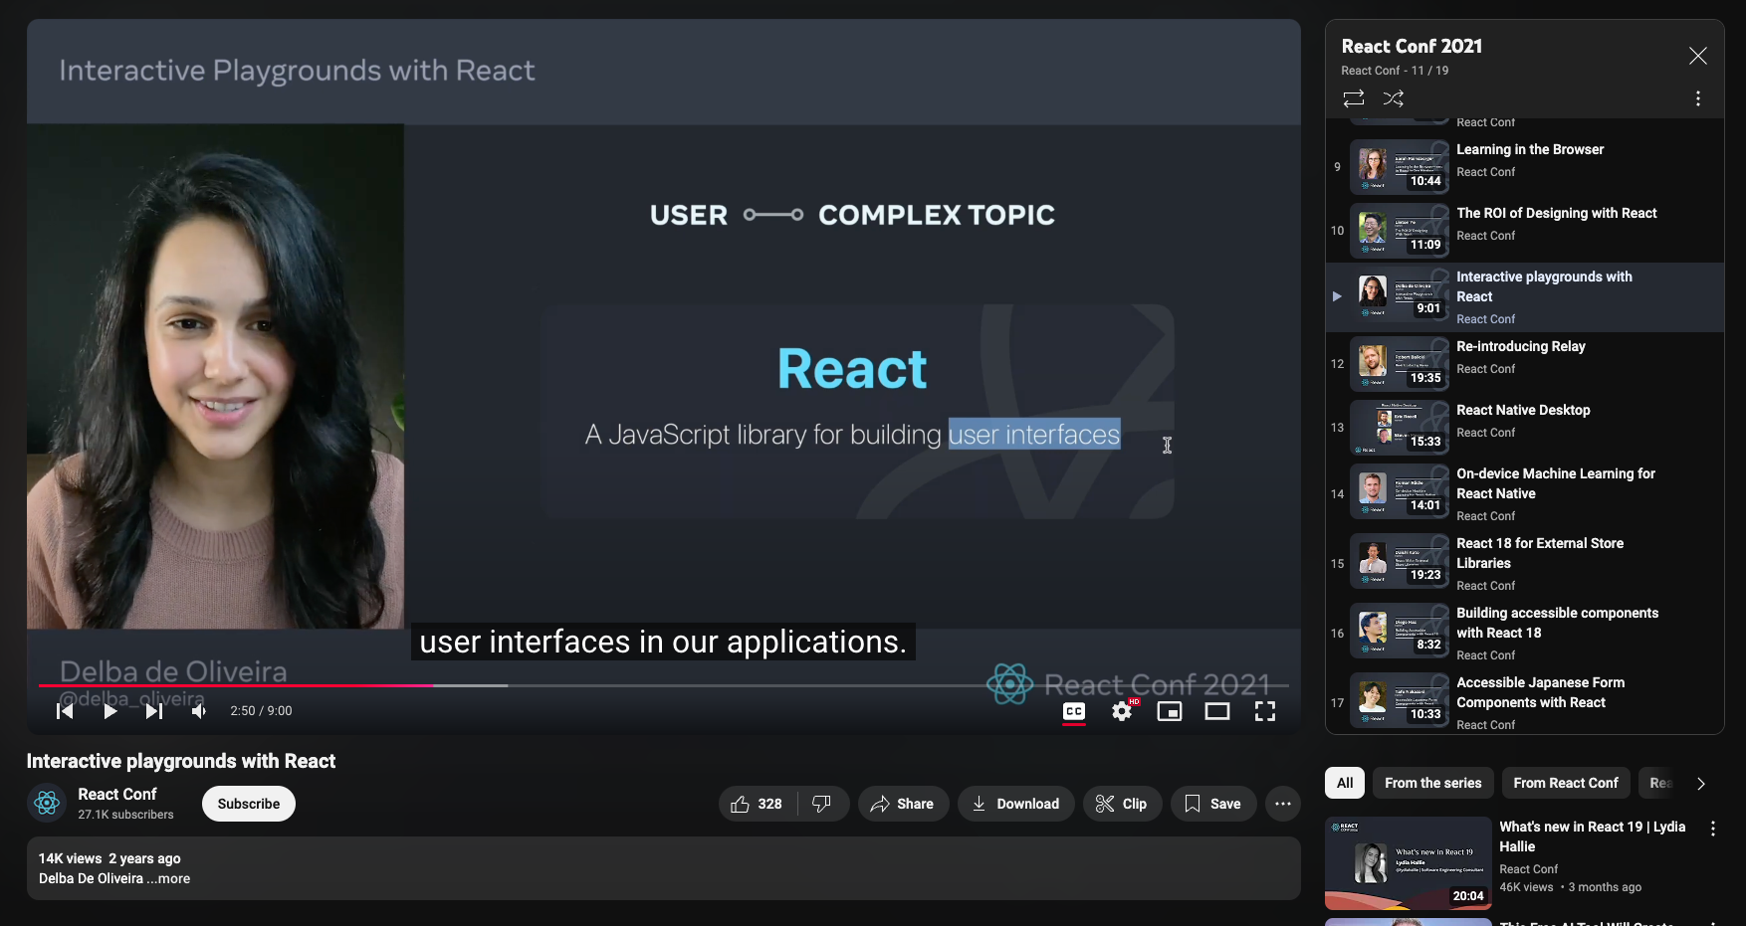
Task: Play the Re-introducing Relay playlist video
Action: tap(1521, 356)
